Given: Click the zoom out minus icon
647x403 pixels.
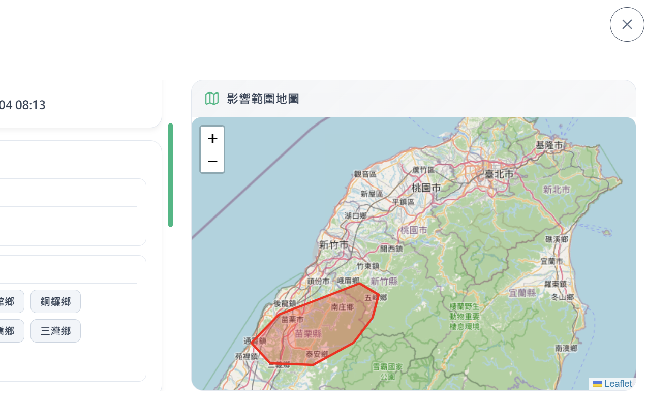Looking at the screenshot, I should [212, 161].
